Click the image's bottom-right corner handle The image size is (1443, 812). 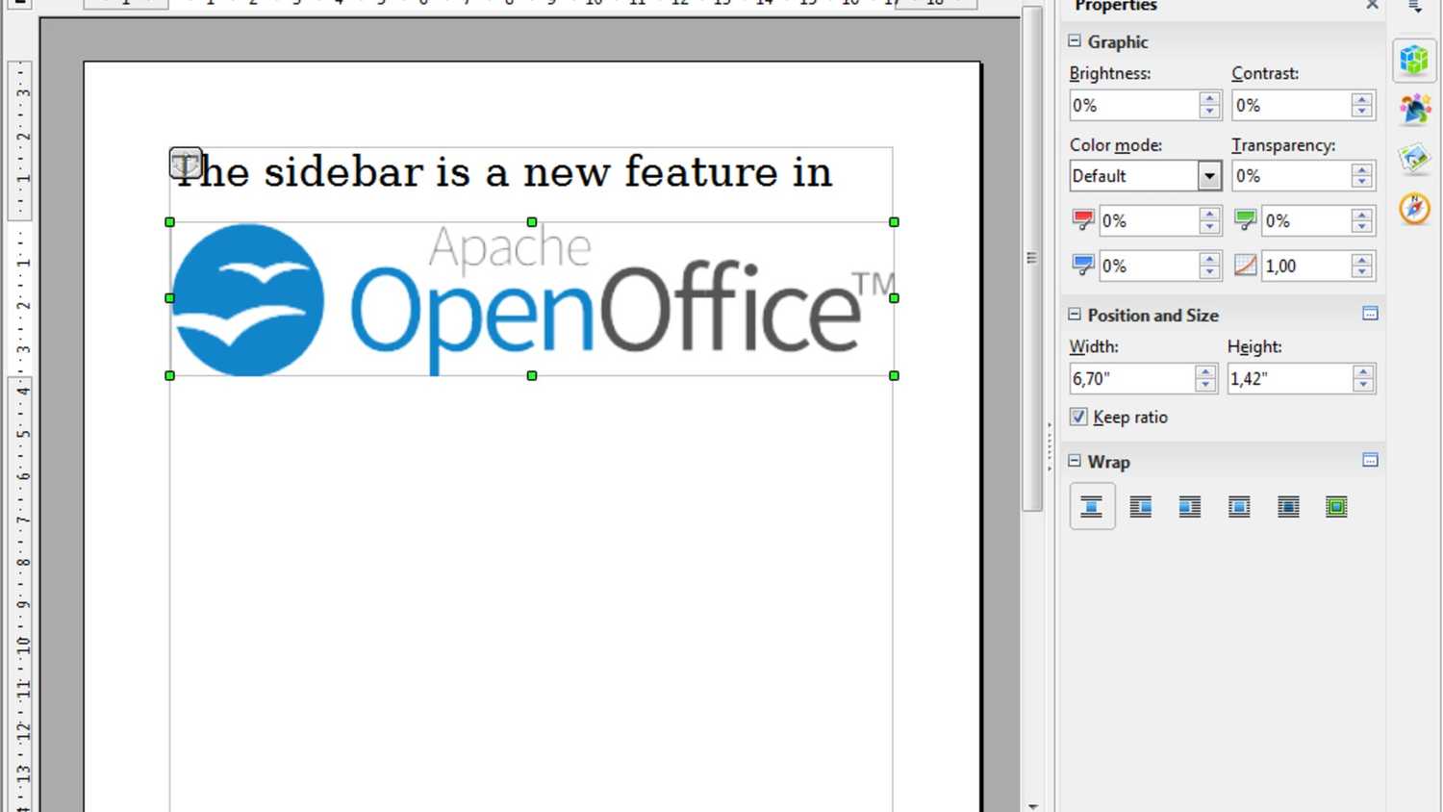coord(895,376)
